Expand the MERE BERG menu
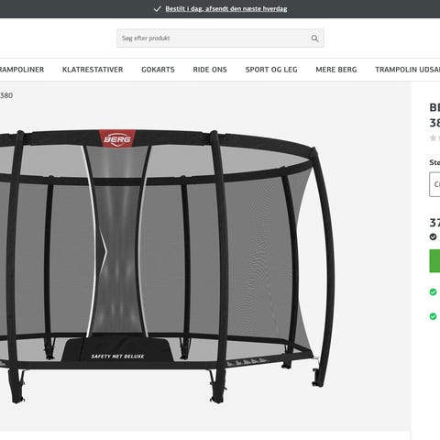Viewport: 440px width, 440px height. [336, 70]
